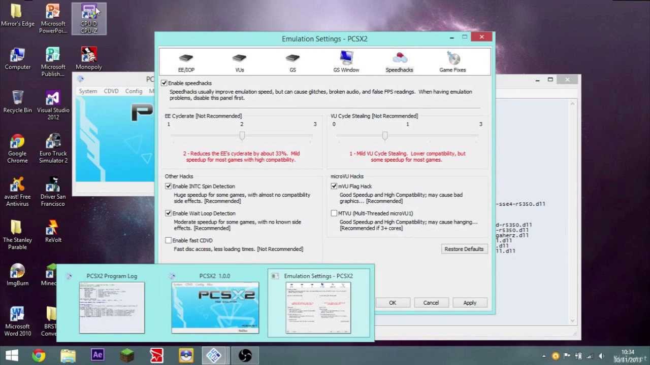This screenshot has height=365, width=650.
Task: Click the VU Cycle Stealing slider handle
Action: point(385,136)
